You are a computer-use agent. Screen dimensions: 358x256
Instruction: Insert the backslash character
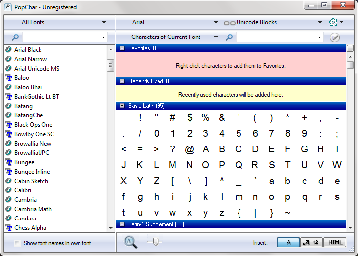(x=189, y=181)
